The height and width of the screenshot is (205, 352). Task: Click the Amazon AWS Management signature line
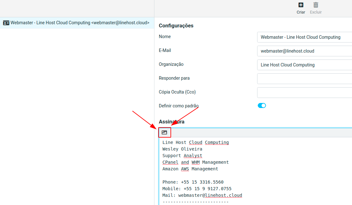[190, 169]
